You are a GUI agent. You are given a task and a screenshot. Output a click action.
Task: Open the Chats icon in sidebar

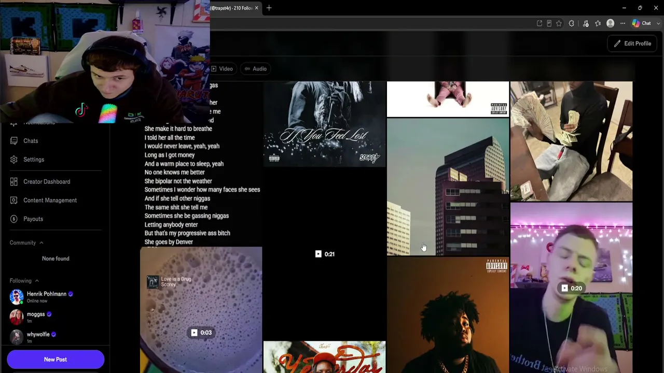(14, 141)
